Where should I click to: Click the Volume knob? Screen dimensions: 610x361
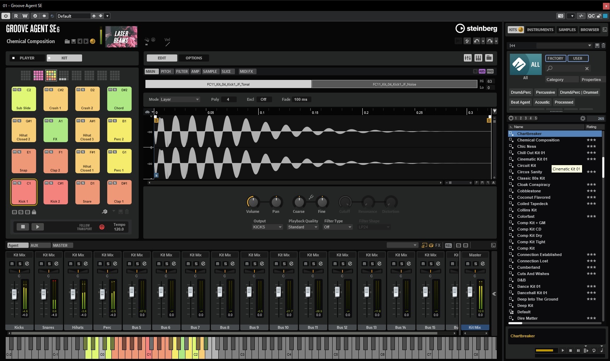click(x=253, y=202)
